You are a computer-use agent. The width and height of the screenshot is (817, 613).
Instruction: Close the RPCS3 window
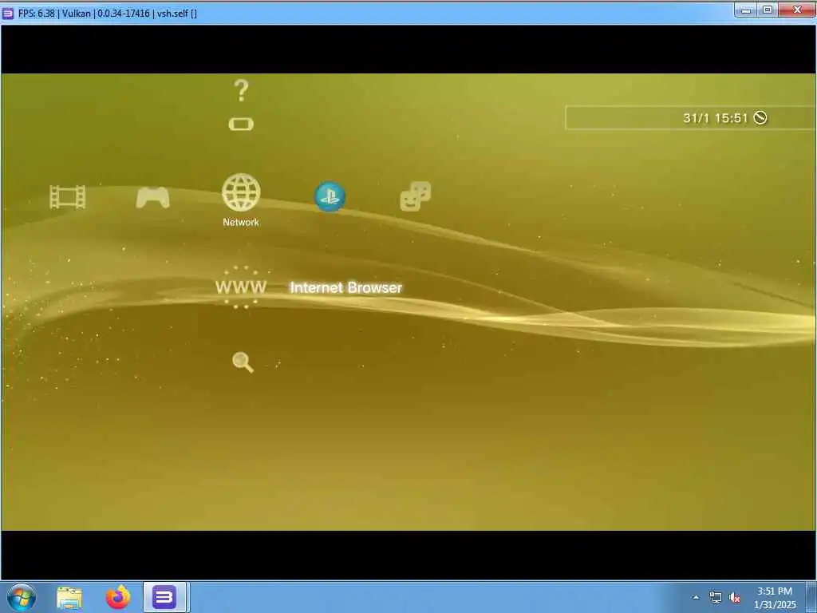[x=797, y=10]
